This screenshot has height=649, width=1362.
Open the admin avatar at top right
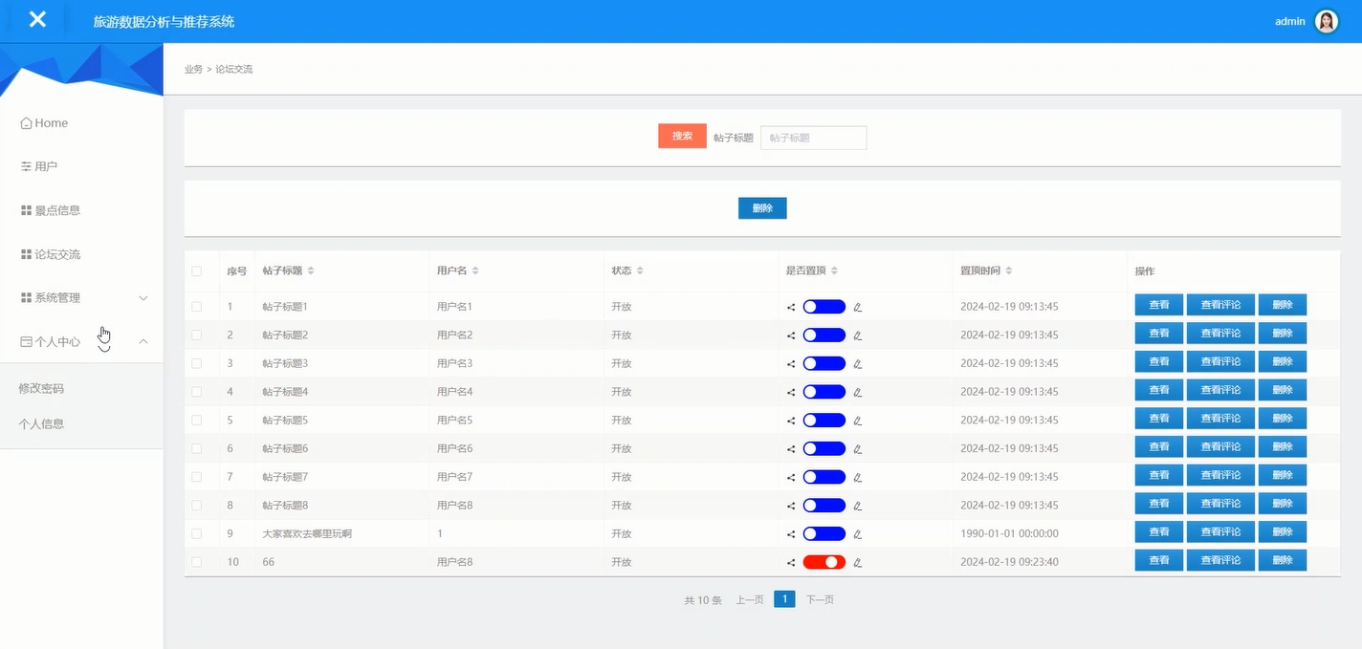pyautogui.click(x=1327, y=20)
